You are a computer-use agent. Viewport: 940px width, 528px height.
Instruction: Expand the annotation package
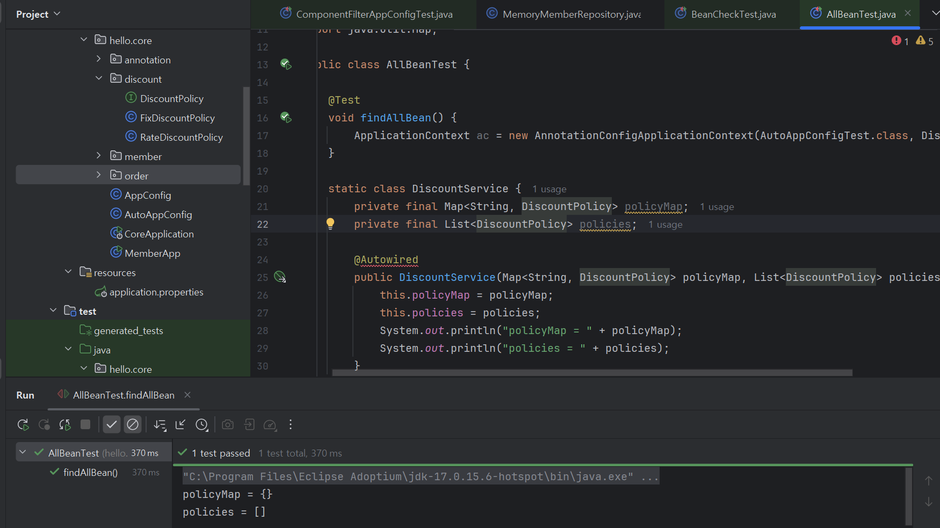[x=99, y=59]
